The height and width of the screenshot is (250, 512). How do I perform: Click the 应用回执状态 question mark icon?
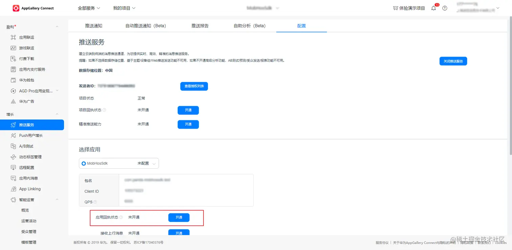coord(121,217)
